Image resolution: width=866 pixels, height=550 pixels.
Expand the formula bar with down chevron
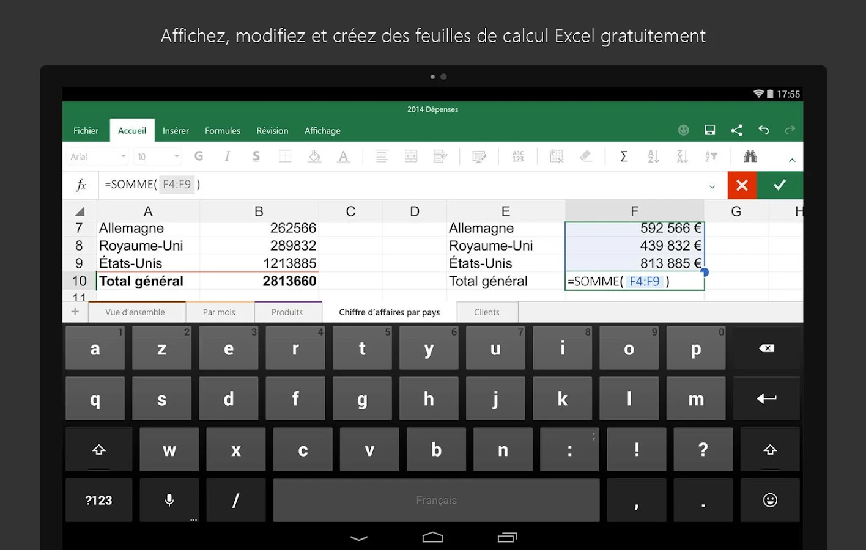coord(712,187)
